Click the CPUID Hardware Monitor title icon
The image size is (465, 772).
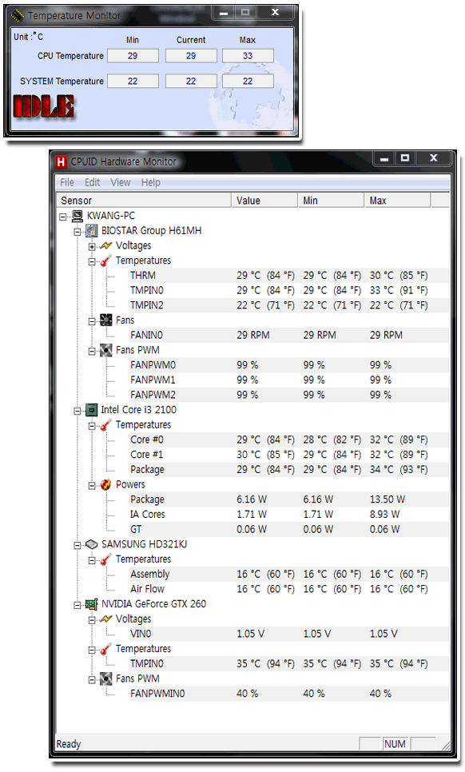point(61,161)
